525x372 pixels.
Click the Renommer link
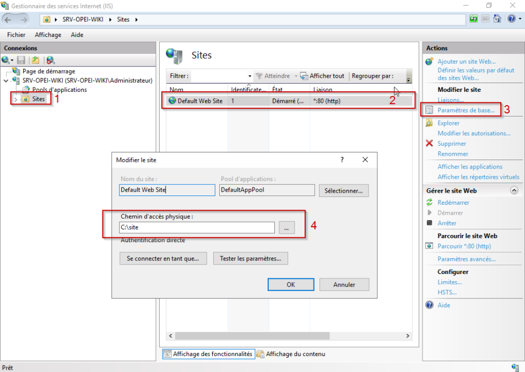453,154
